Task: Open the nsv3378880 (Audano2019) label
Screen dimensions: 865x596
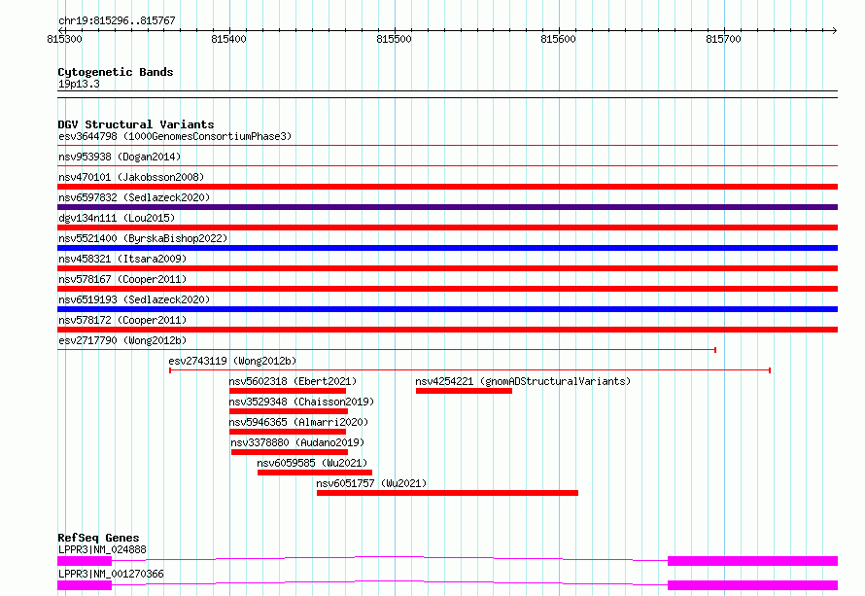Action: pyautogui.click(x=297, y=442)
